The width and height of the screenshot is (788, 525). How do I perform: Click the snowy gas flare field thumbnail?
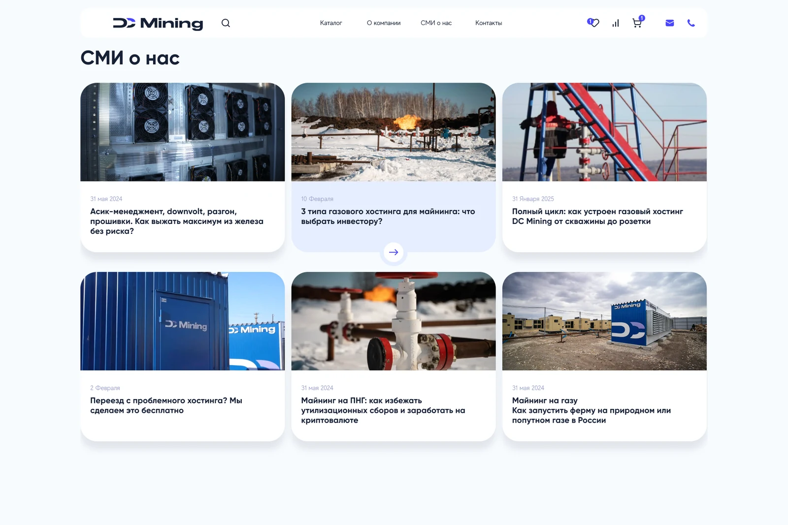point(394,132)
